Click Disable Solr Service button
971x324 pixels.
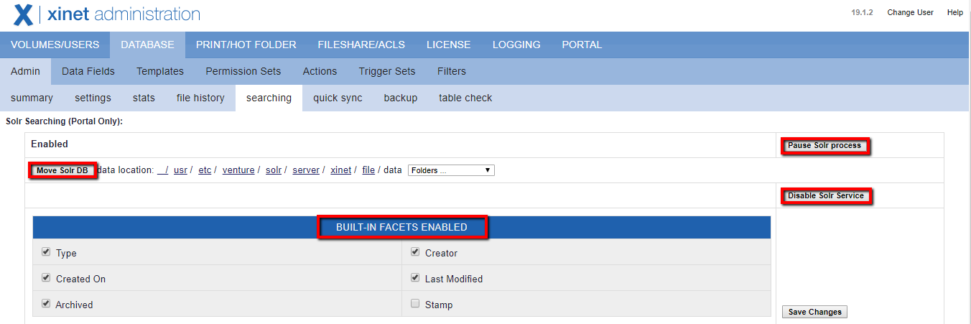pyautogui.click(x=825, y=195)
